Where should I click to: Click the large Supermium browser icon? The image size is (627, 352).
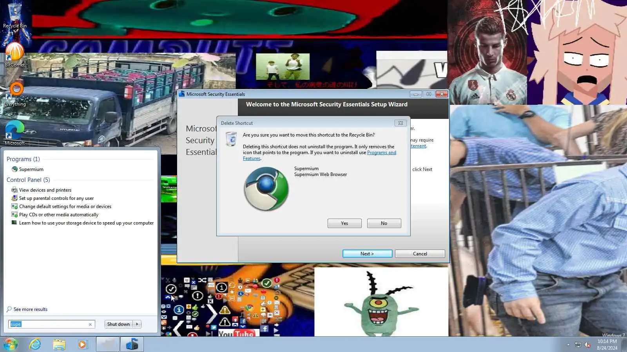coord(266,189)
